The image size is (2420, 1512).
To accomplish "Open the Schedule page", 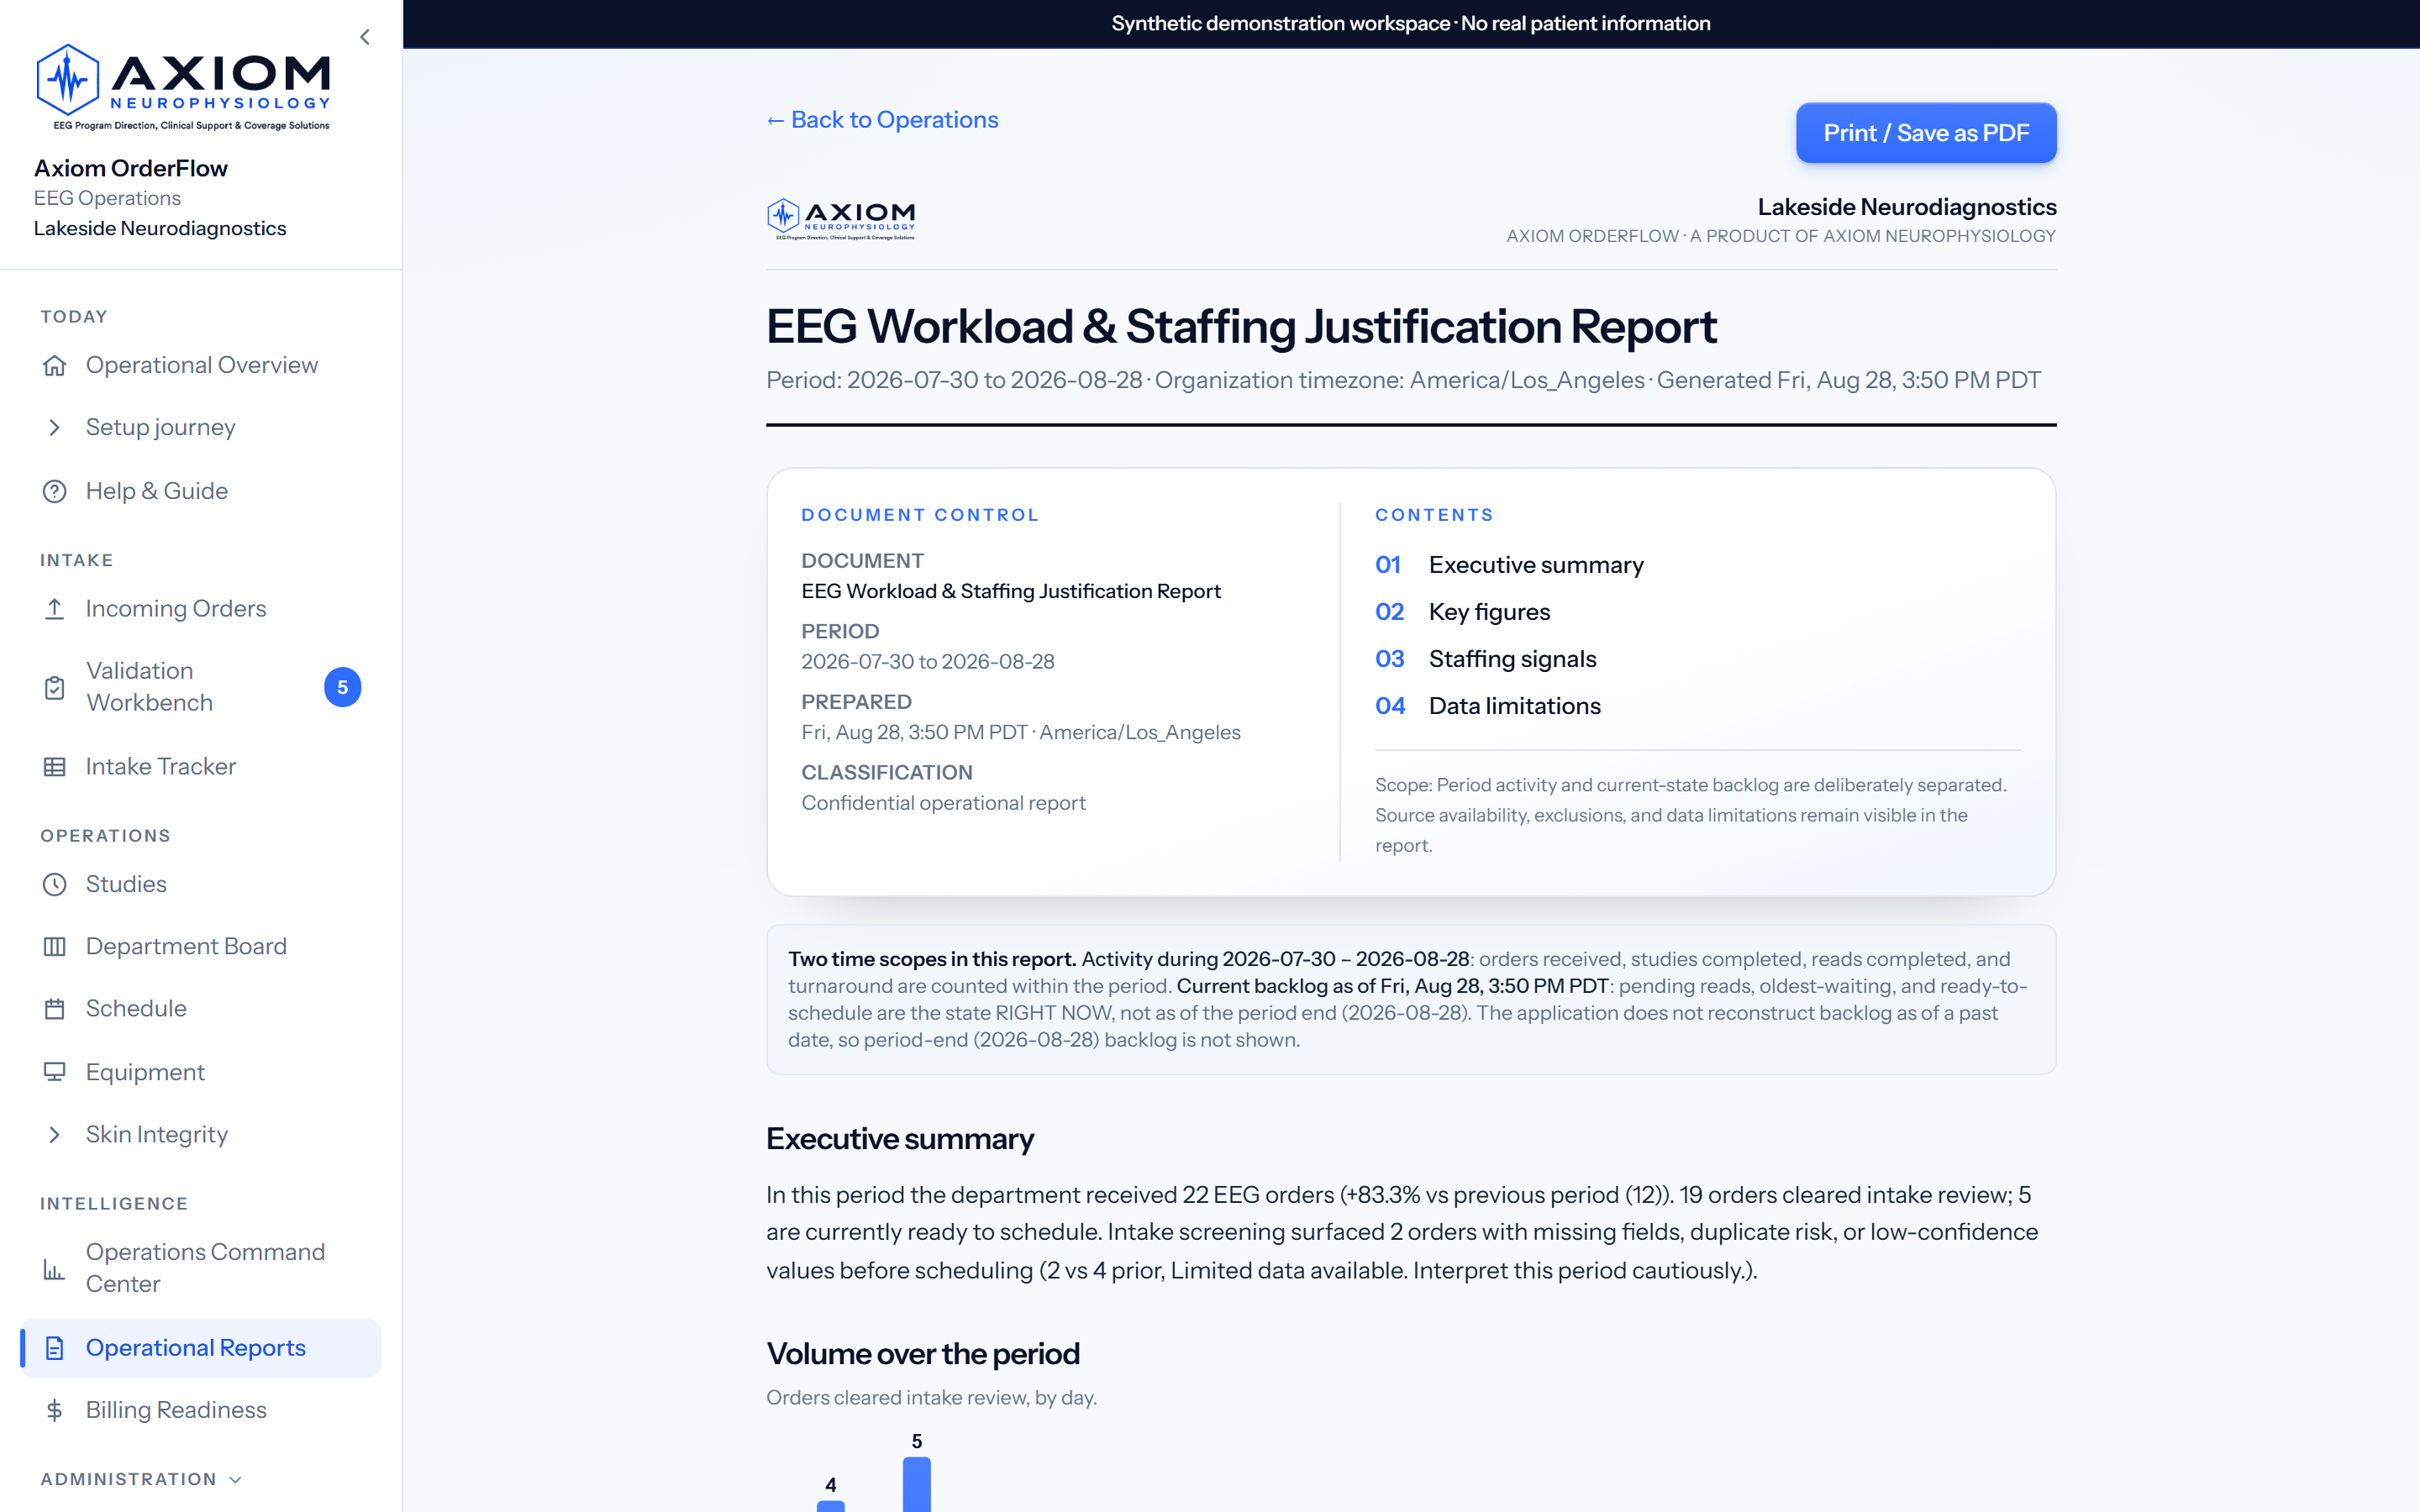I will click(201, 1009).
